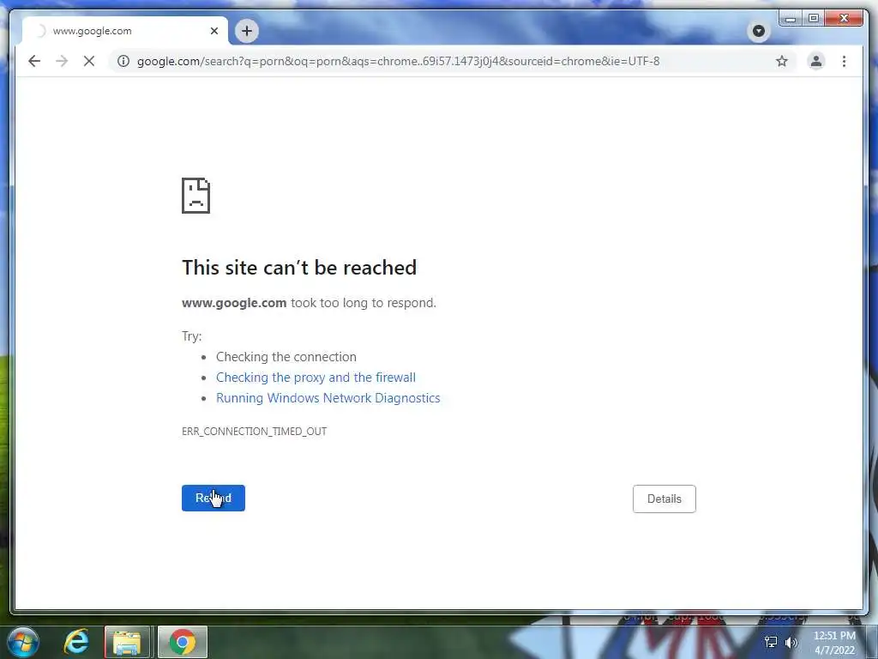This screenshot has height=659, width=878.
Task: Open network status icon in system tray
Action: [x=771, y=642]
